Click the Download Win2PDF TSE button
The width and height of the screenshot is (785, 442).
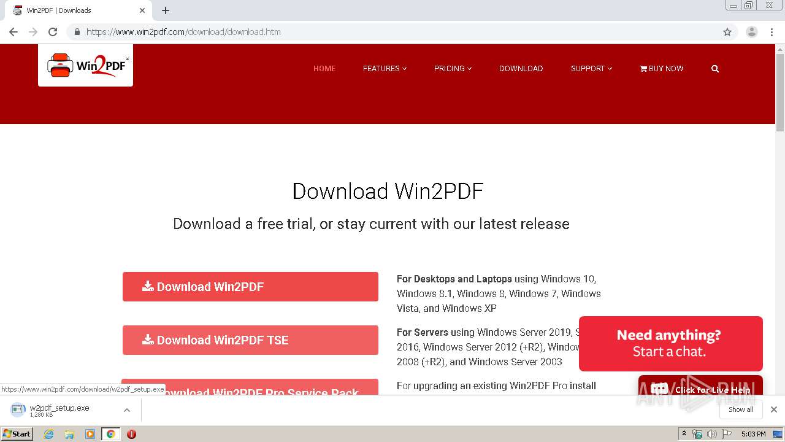pos(250,340)
